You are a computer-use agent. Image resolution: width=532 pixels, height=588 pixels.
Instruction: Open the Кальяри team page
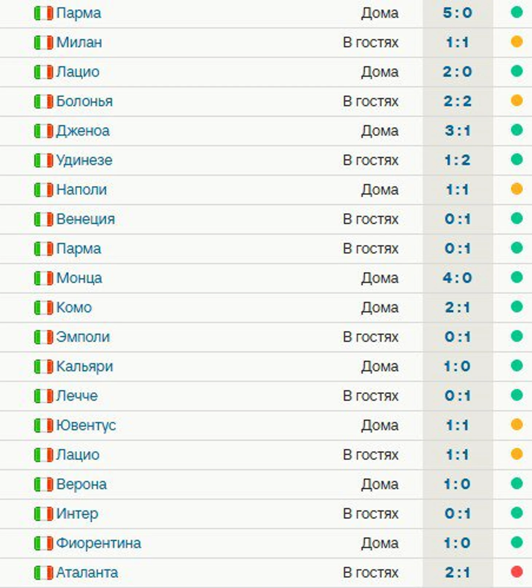(x=85, y=367)
